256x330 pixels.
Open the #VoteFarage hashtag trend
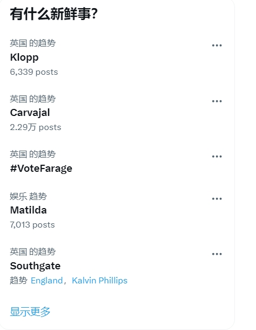[41, 169]
